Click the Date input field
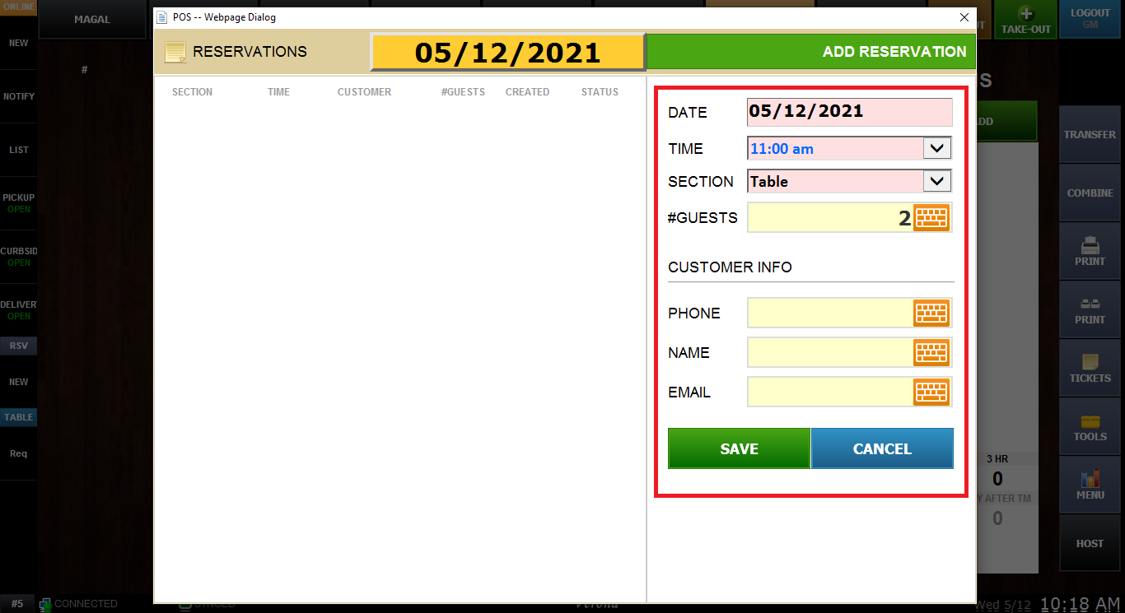 click(x=849, y=112)
